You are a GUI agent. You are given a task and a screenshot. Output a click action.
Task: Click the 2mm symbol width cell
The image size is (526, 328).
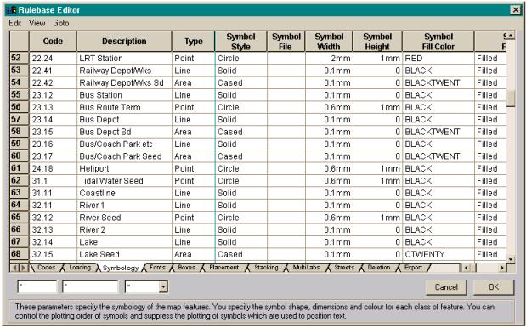(x=329, y=59)
